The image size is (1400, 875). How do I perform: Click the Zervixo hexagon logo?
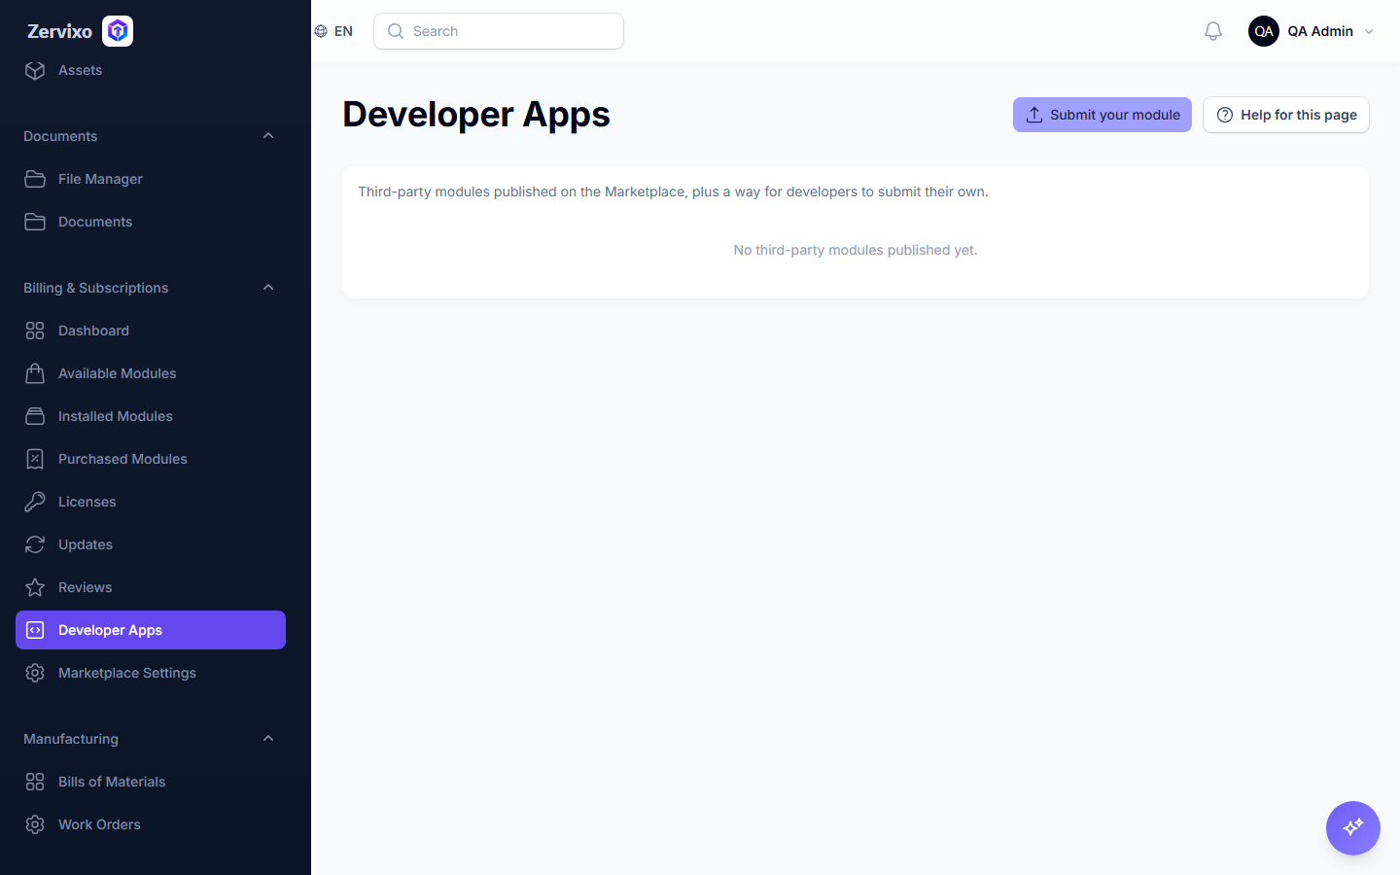(x=118, y=31)
